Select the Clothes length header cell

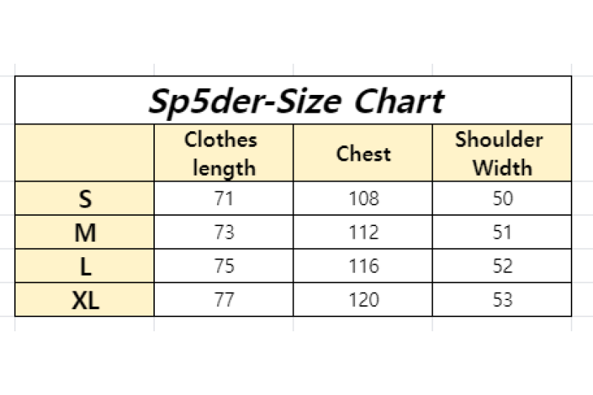[x=223, y=153]
